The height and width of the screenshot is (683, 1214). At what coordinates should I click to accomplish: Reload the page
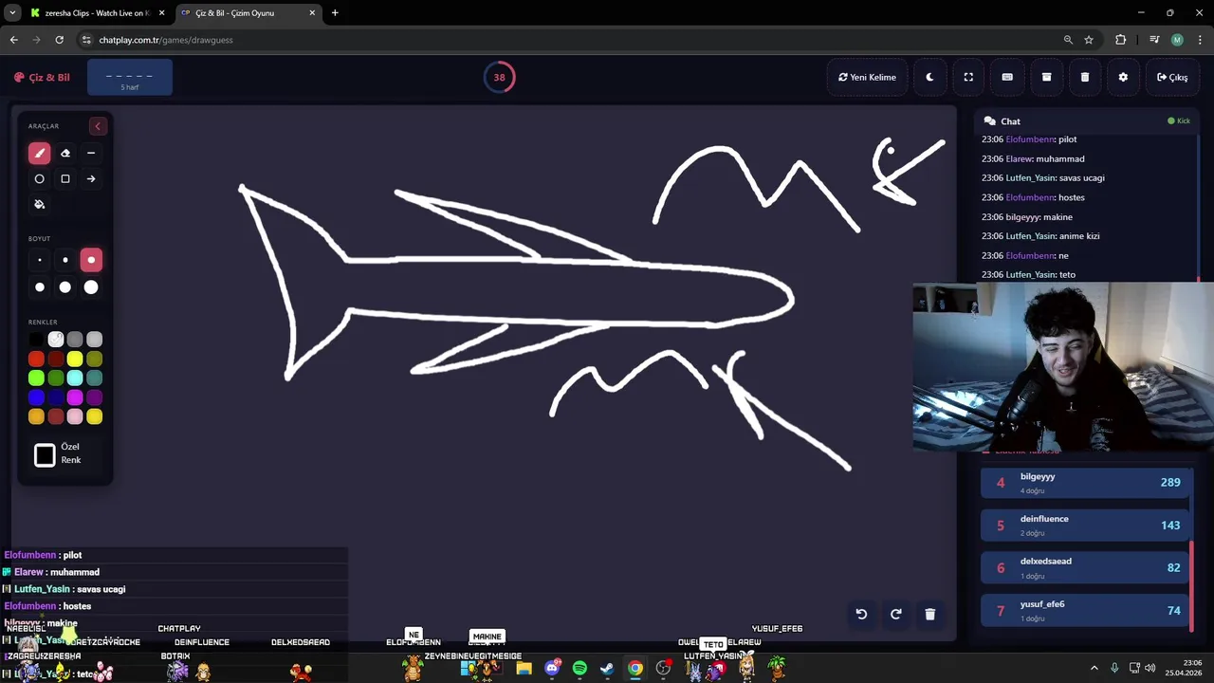(x=59, y=40)
